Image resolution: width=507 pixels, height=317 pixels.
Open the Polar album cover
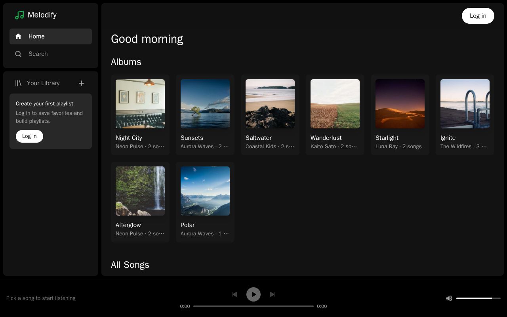(205, 191)
